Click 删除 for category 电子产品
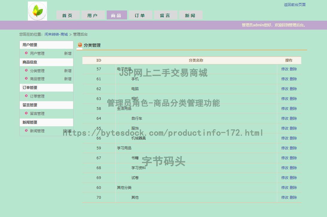This screenshot has height=217, width=327. click(x=293, y=69)
